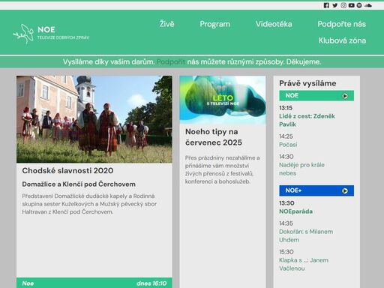Screen dimensions: 384x288
Task: Open the Twitter profile icon
Action: 335,5
